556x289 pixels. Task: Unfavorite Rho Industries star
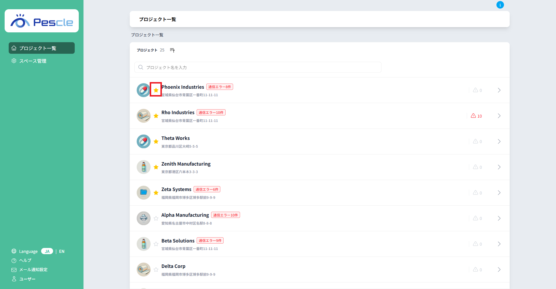point(156,116)
